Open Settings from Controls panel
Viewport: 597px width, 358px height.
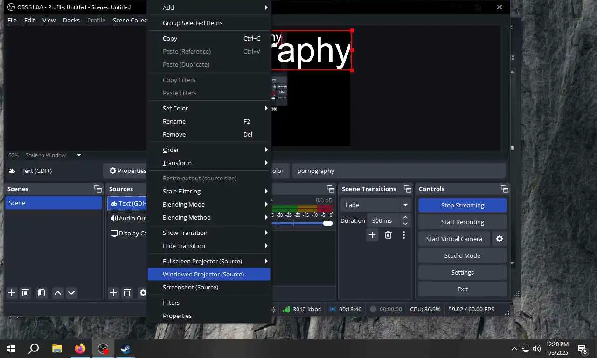[462, 272]
